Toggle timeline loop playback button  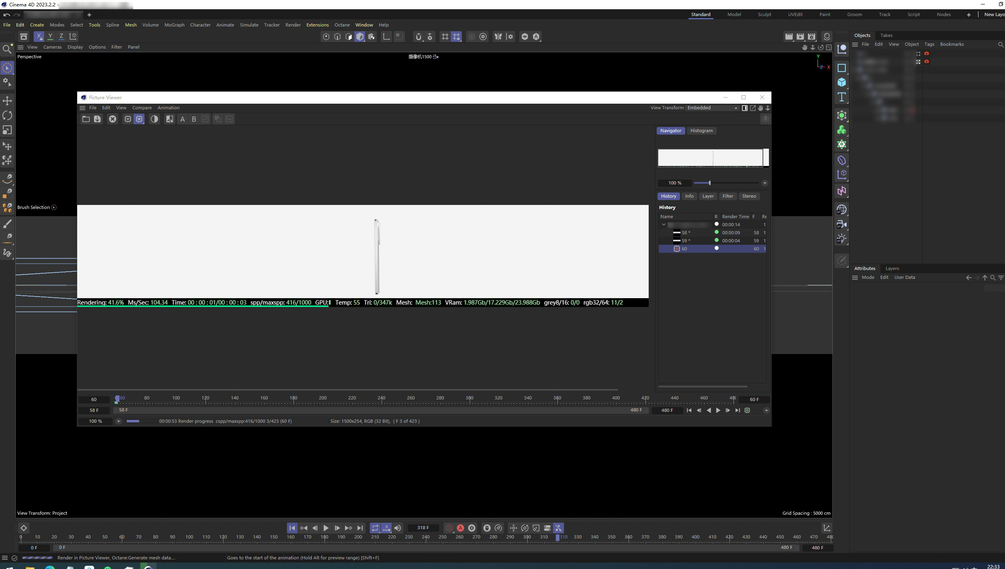tap(375, 528)
